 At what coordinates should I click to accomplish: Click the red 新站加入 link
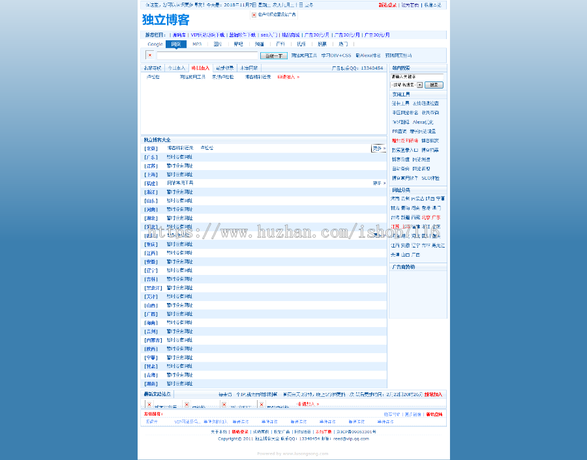click(433, 395)
